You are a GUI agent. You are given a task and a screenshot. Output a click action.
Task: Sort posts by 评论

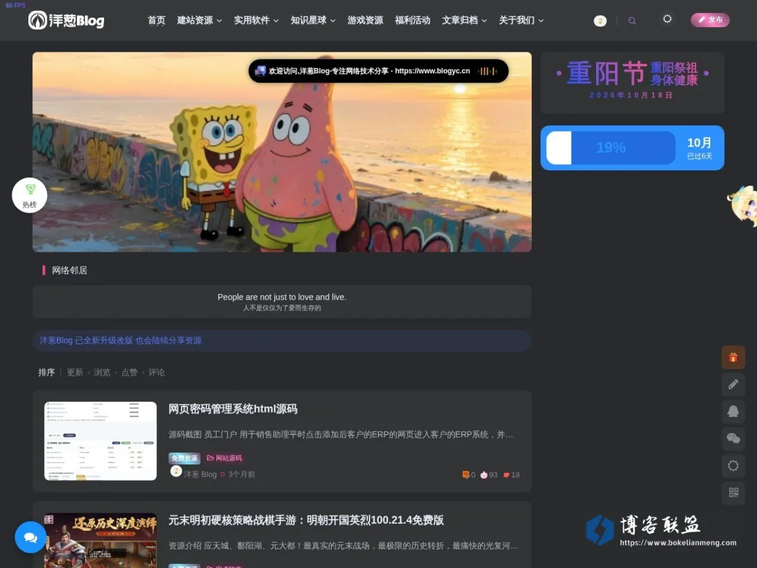tap(156, 372)
